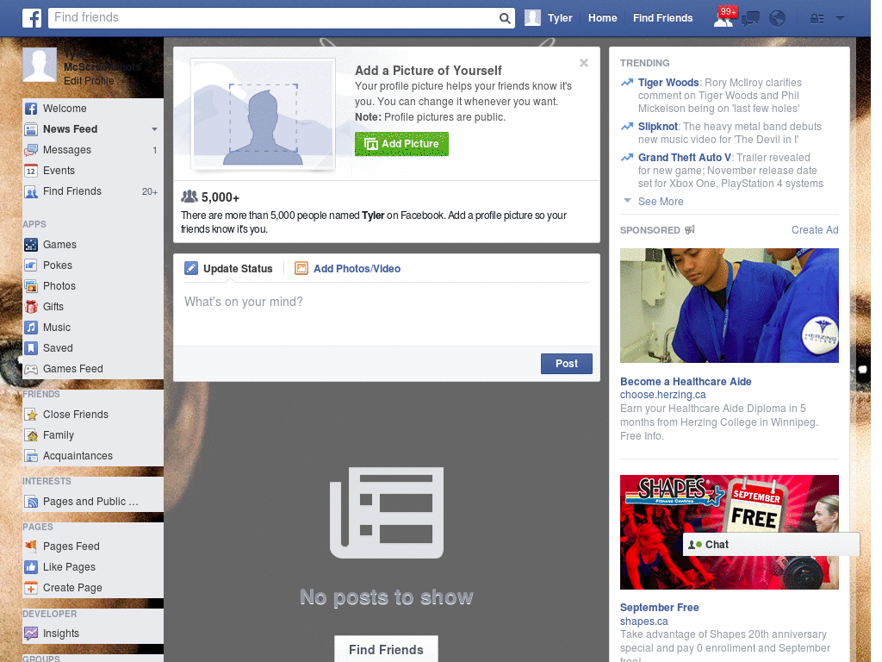Click Edit Profile link
Image resolution: width=882 pixels, height=662 pixels.
pyautogui.click(x=89, y=81)
